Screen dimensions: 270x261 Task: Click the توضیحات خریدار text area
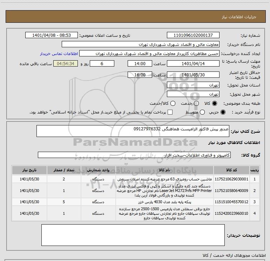[133, 235]
